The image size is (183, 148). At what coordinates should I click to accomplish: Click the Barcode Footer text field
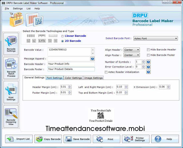coord(71,69)
